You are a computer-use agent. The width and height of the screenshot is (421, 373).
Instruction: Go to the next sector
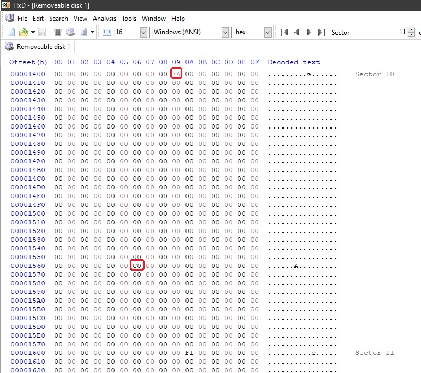click(x=309, y=33)
